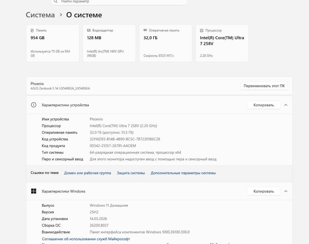Click the Видеоадаптер card icon

[x=89, y=30]
